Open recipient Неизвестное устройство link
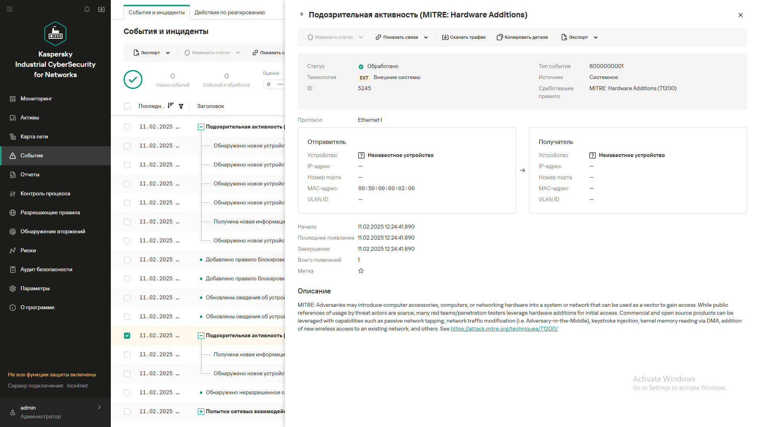The image size is (760, 427). coord(632,155)
